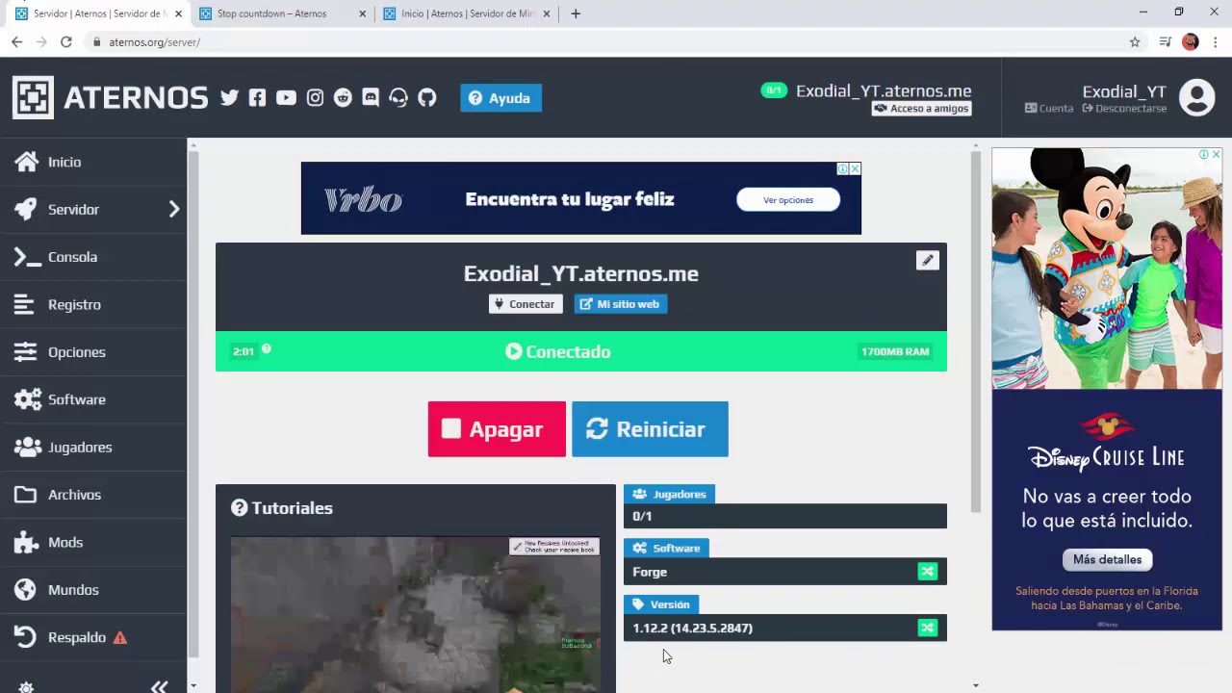Click the 1700MB RAM label
1232x693 pixels.
895,351
